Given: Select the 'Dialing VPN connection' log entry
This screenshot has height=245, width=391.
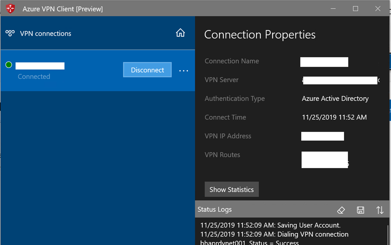Looking at the screenshot, I should tap(274, 234).
